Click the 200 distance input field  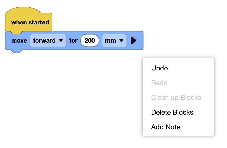pos(90,40)
